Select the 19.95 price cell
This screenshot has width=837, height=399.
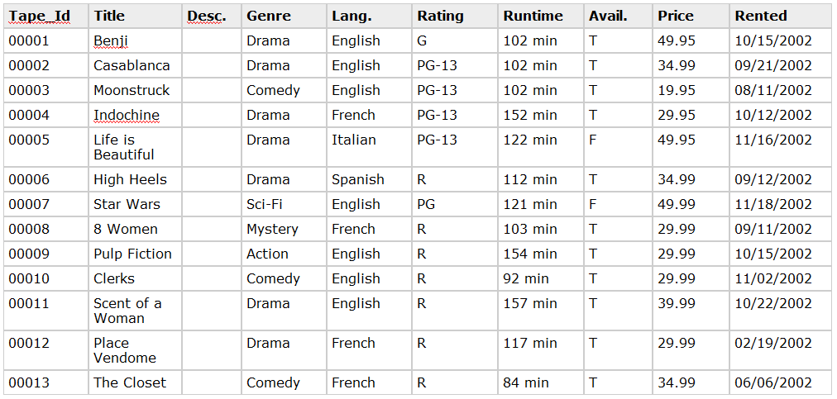click(691, 90)
